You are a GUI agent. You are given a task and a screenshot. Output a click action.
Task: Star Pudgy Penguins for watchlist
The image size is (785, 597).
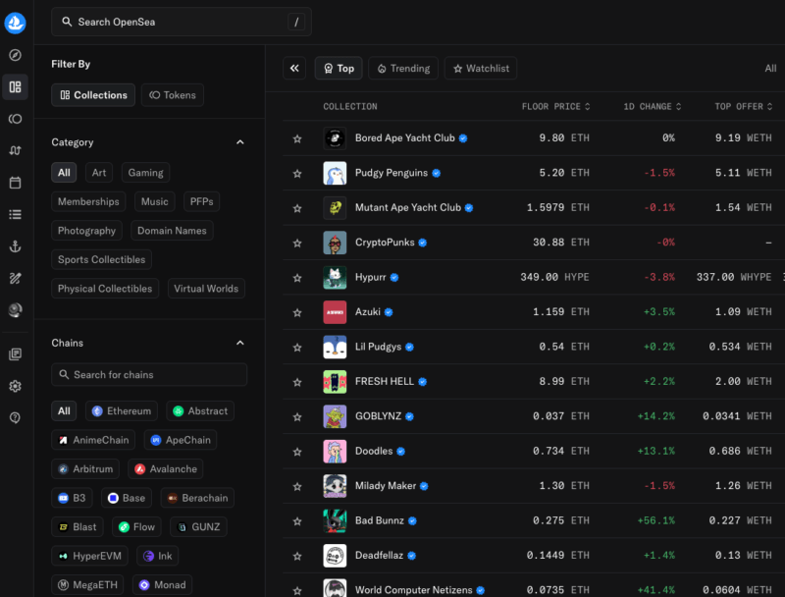tap(297, 173)
